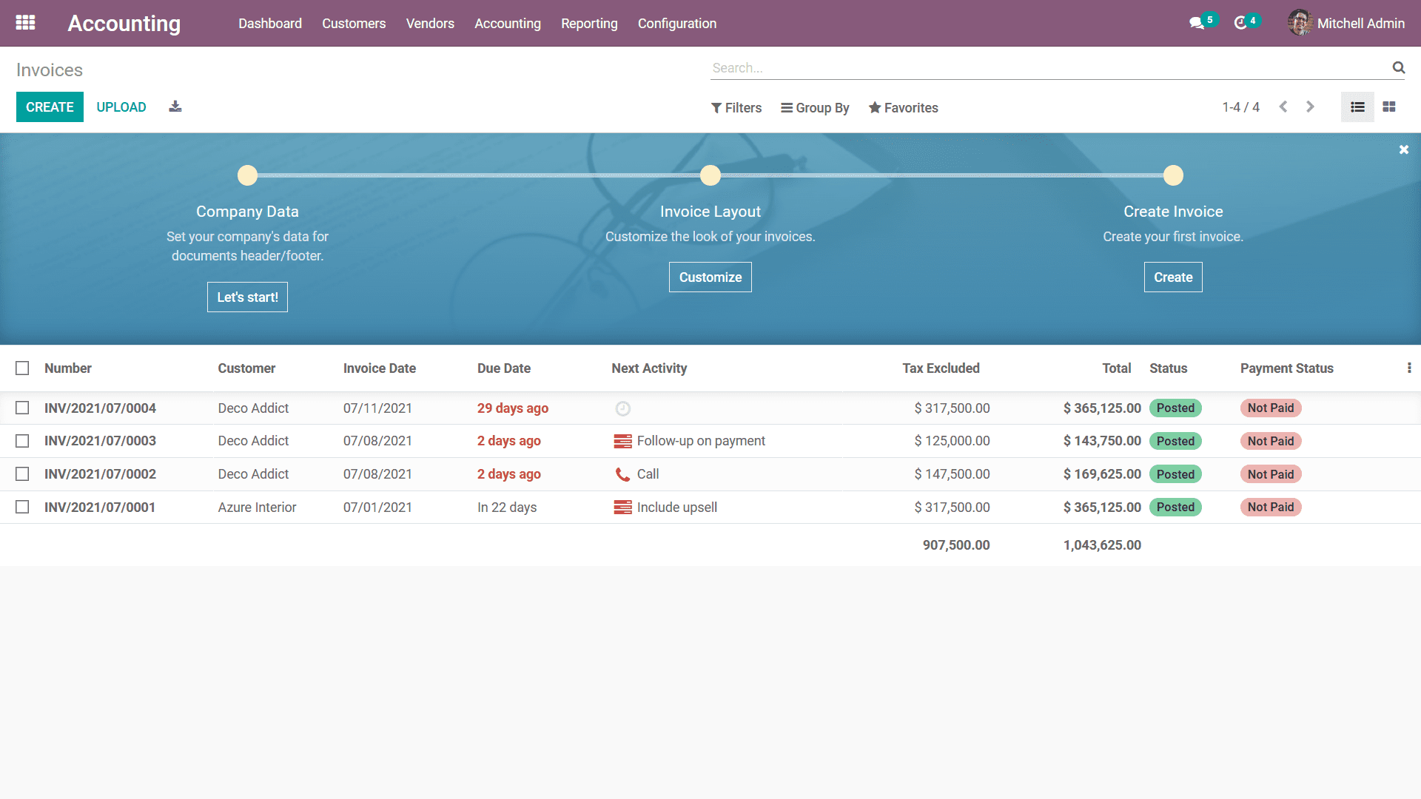Sort by Invoice Date column header
Viewport: 1421px width, 799px height.
click(x=380, y=368)
